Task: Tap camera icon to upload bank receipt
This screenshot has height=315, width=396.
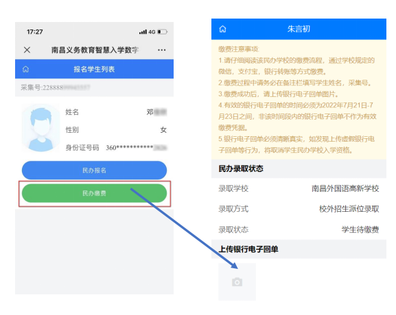Action: (x=237, y=282)
